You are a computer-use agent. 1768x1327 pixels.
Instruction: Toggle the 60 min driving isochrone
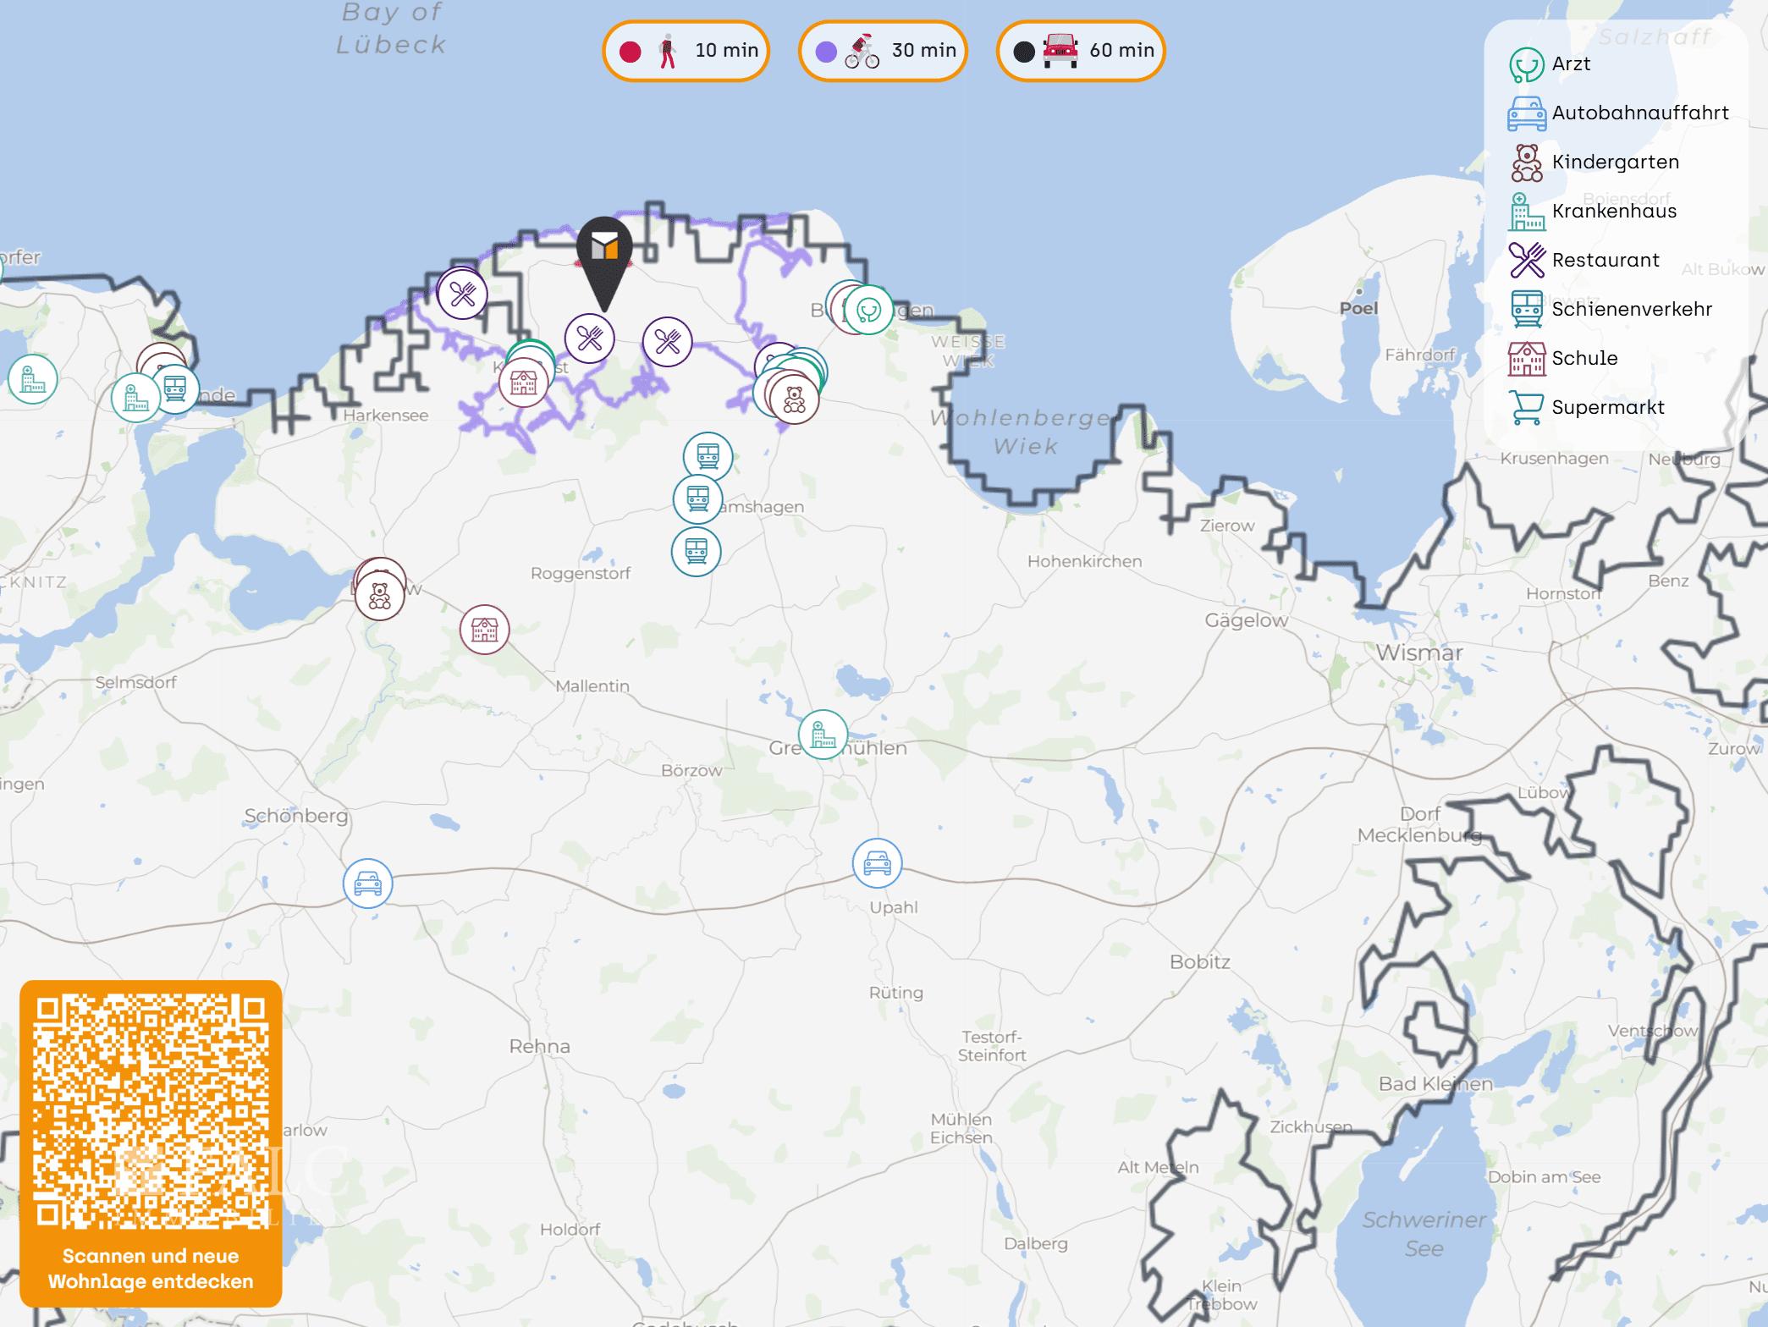[x=1081, y=51]
